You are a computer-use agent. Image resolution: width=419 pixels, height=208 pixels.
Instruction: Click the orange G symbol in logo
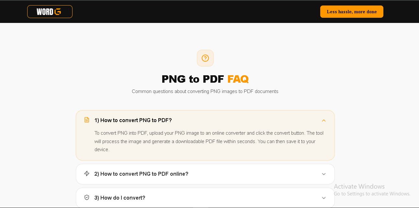[58, 12]
